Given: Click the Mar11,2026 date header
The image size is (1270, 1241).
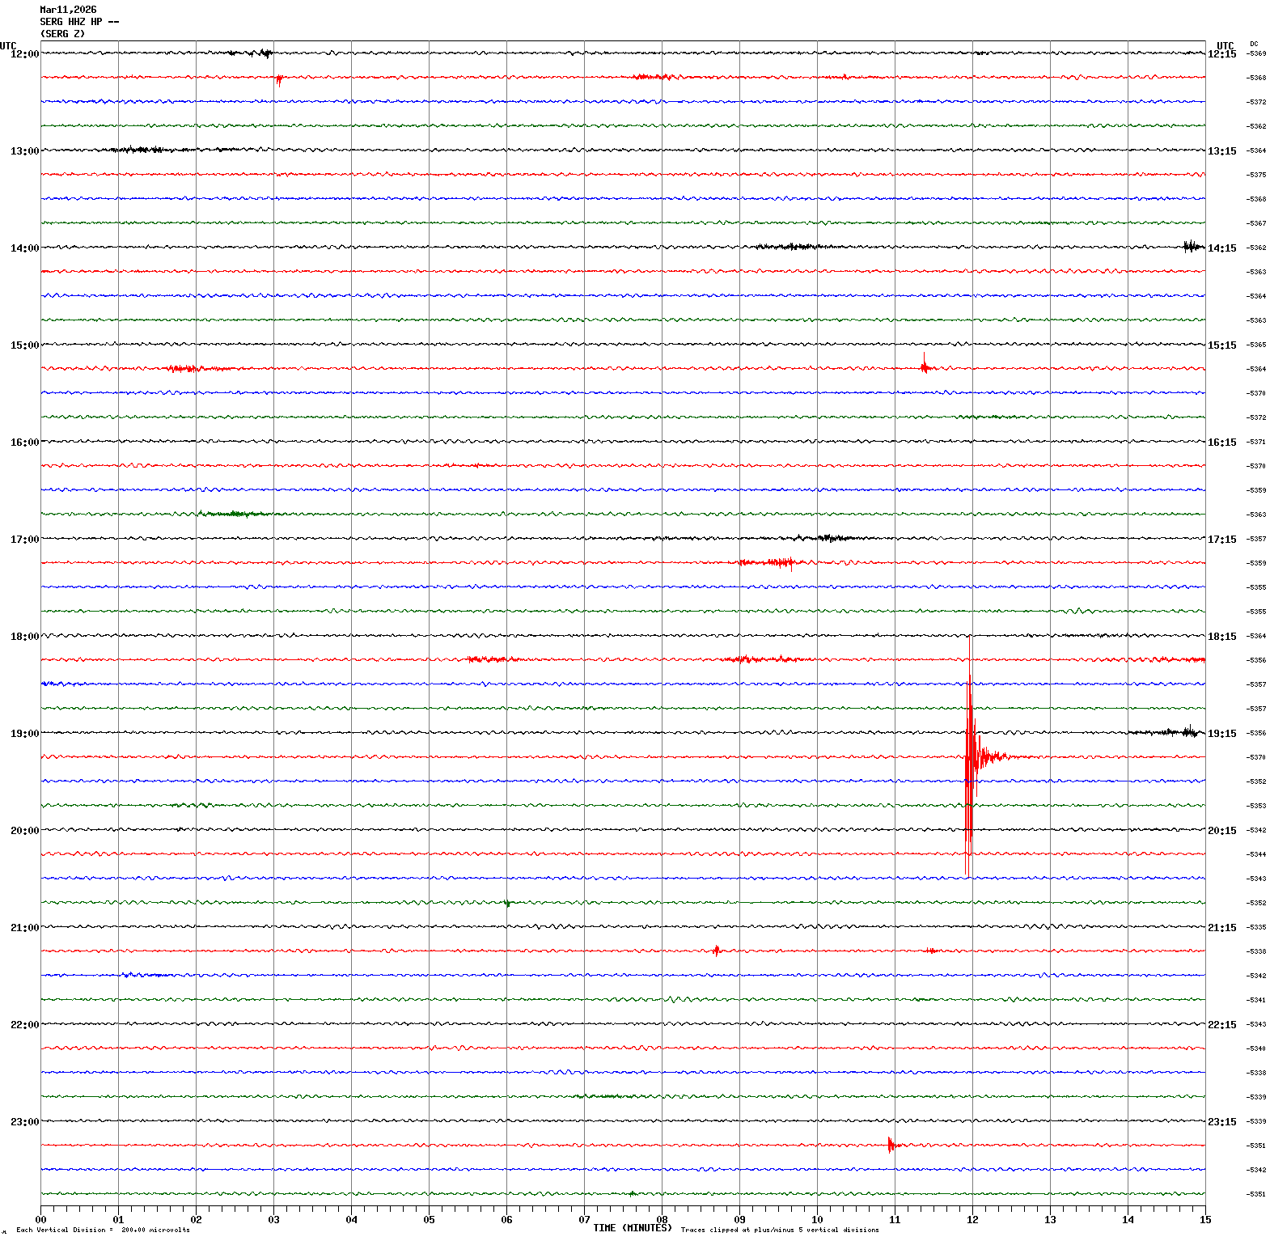Looking at the screenshot, I should coord(68,10).
